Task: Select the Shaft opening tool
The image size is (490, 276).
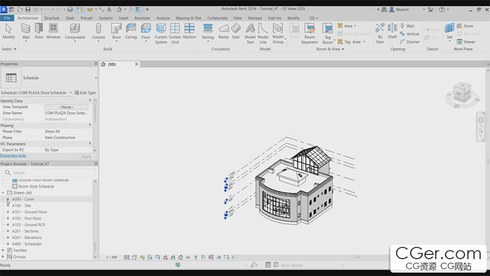Action: click(x=392, y=31)
